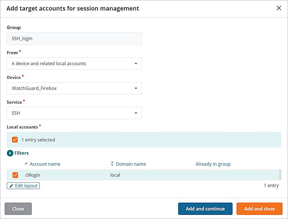Click the dropdown arrow on the Service field
Screen dimensions: 288x219
coord(136,113)
